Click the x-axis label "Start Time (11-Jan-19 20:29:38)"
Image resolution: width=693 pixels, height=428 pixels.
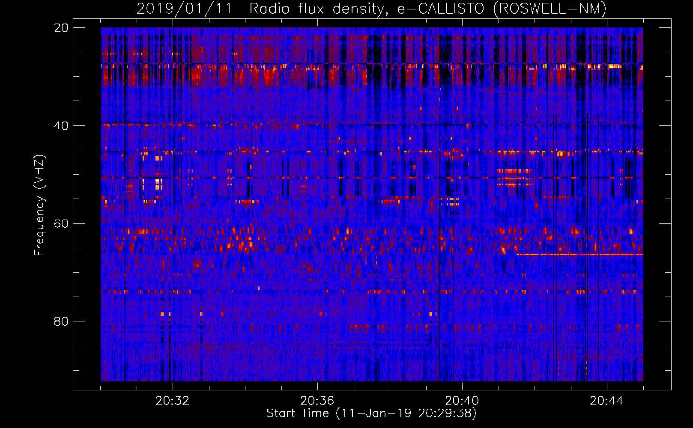click(371, 413)
